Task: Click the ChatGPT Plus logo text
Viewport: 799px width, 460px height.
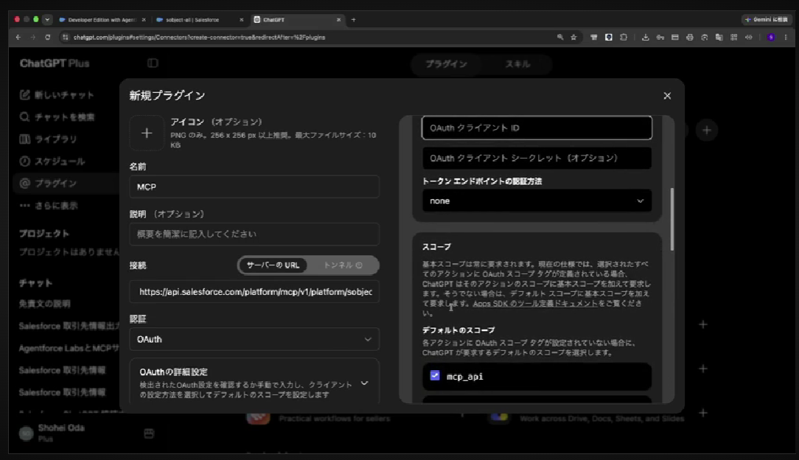Action: (55, 63)
